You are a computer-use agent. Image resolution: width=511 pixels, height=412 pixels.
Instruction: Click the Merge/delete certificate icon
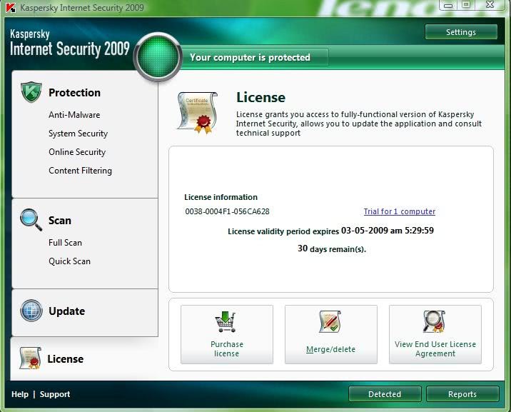(330, 322)
